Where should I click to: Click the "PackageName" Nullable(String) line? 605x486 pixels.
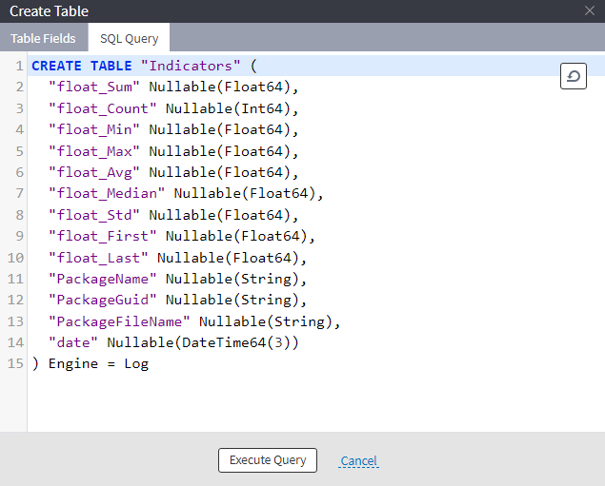click(x=178, y=279)
